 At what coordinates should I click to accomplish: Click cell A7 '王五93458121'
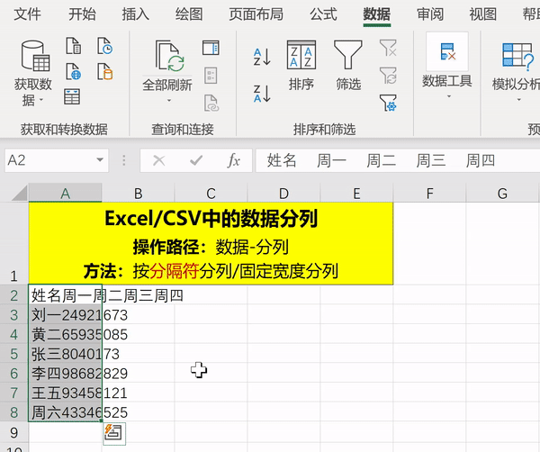[65, 393]
